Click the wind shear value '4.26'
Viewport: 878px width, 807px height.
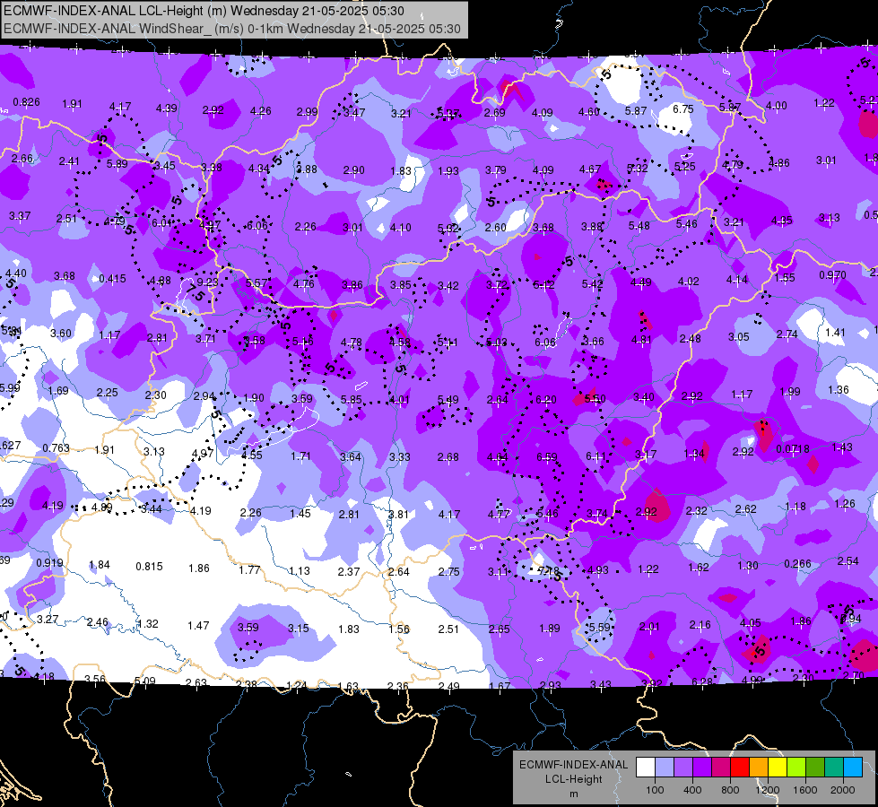click(x=261, y=111)
